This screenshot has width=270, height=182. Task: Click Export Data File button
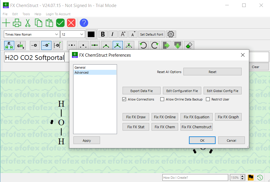coord(141,91)
